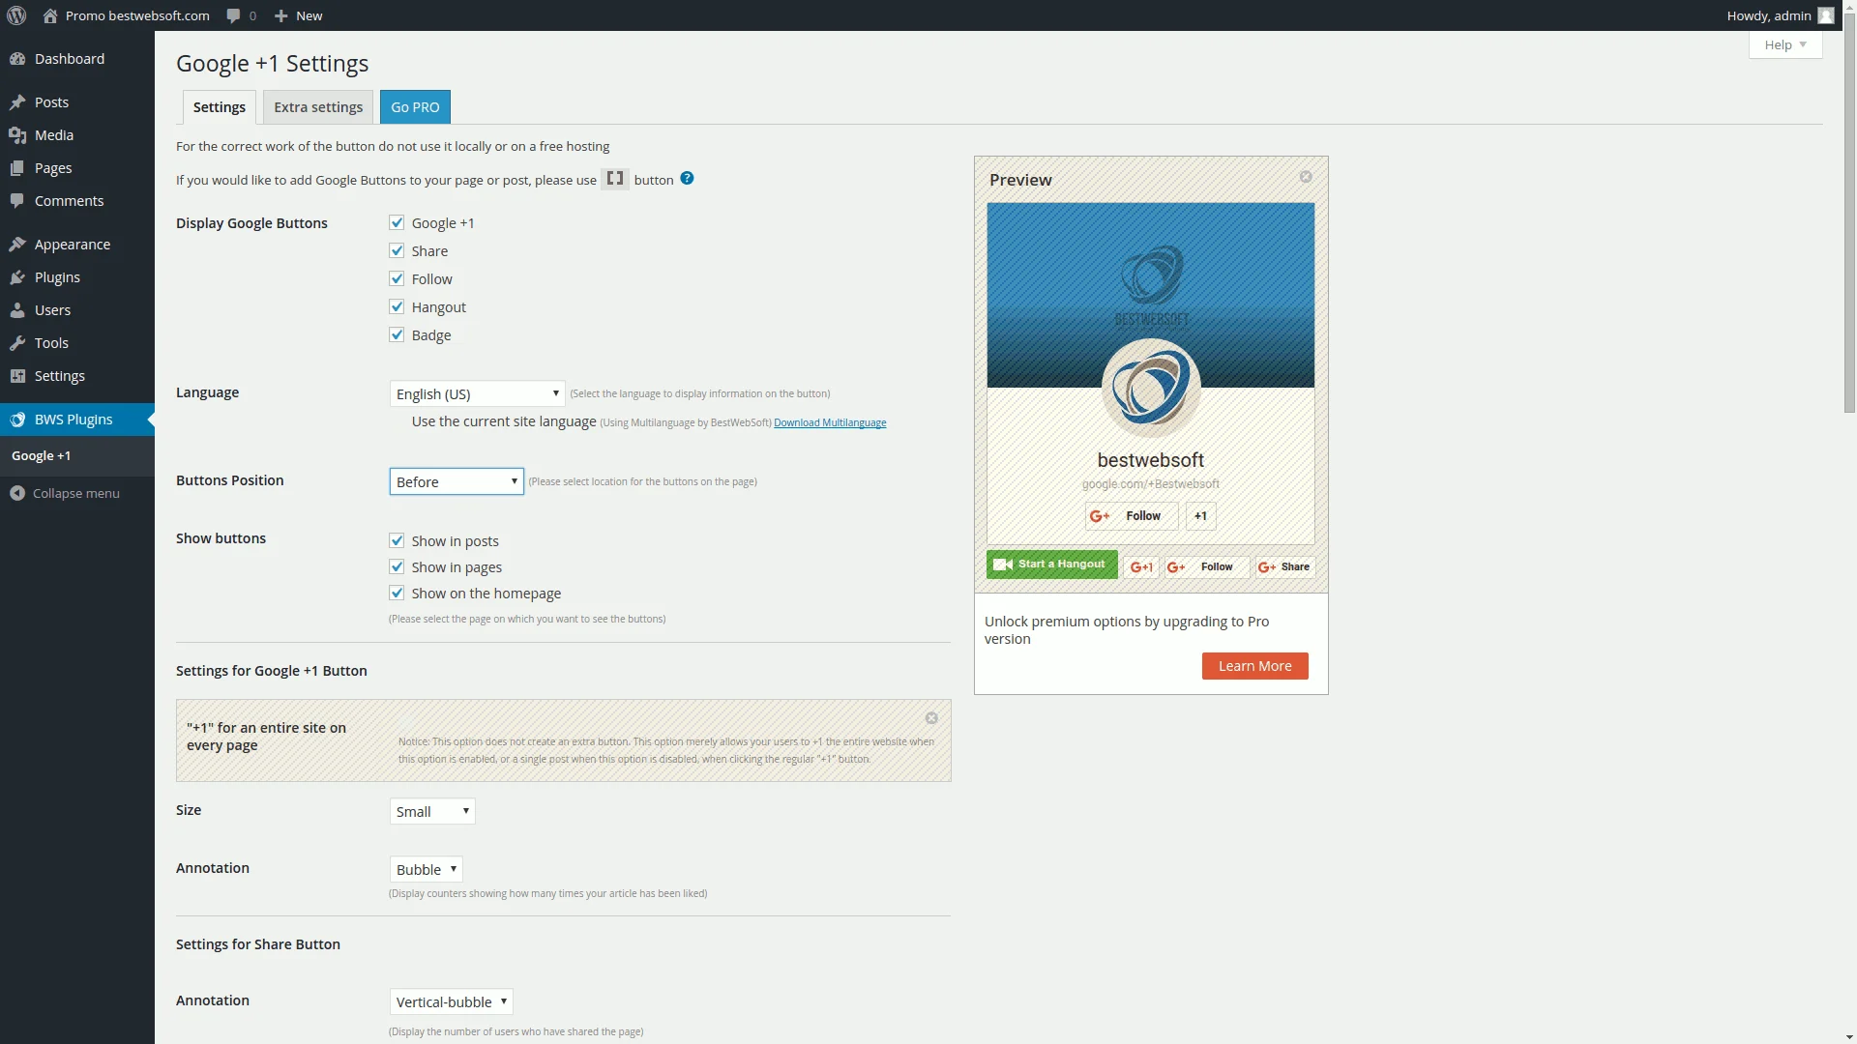Click the Plugins sidebar icon

pos(16,276)
